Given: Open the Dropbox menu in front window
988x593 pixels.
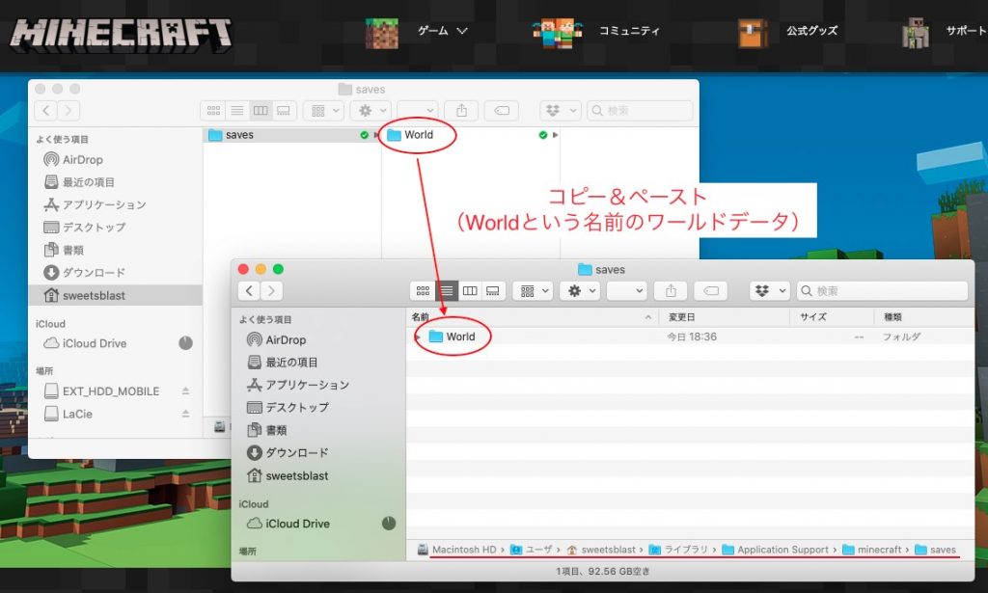Looking at the screenshot, I should pyautogui.click(x=769, y=291).
